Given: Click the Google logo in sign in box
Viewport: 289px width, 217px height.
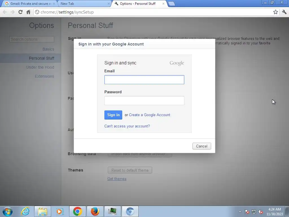Looking at the screenshot, I should tap(177, 63).
